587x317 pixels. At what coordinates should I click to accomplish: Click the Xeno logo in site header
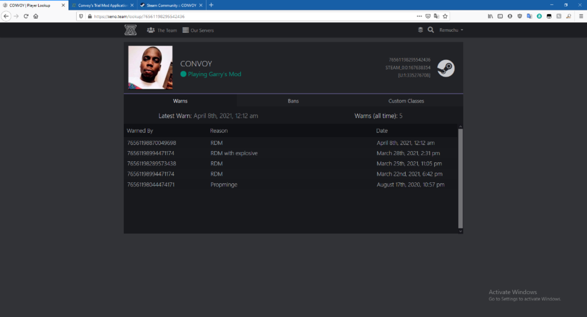pos(130,30)
